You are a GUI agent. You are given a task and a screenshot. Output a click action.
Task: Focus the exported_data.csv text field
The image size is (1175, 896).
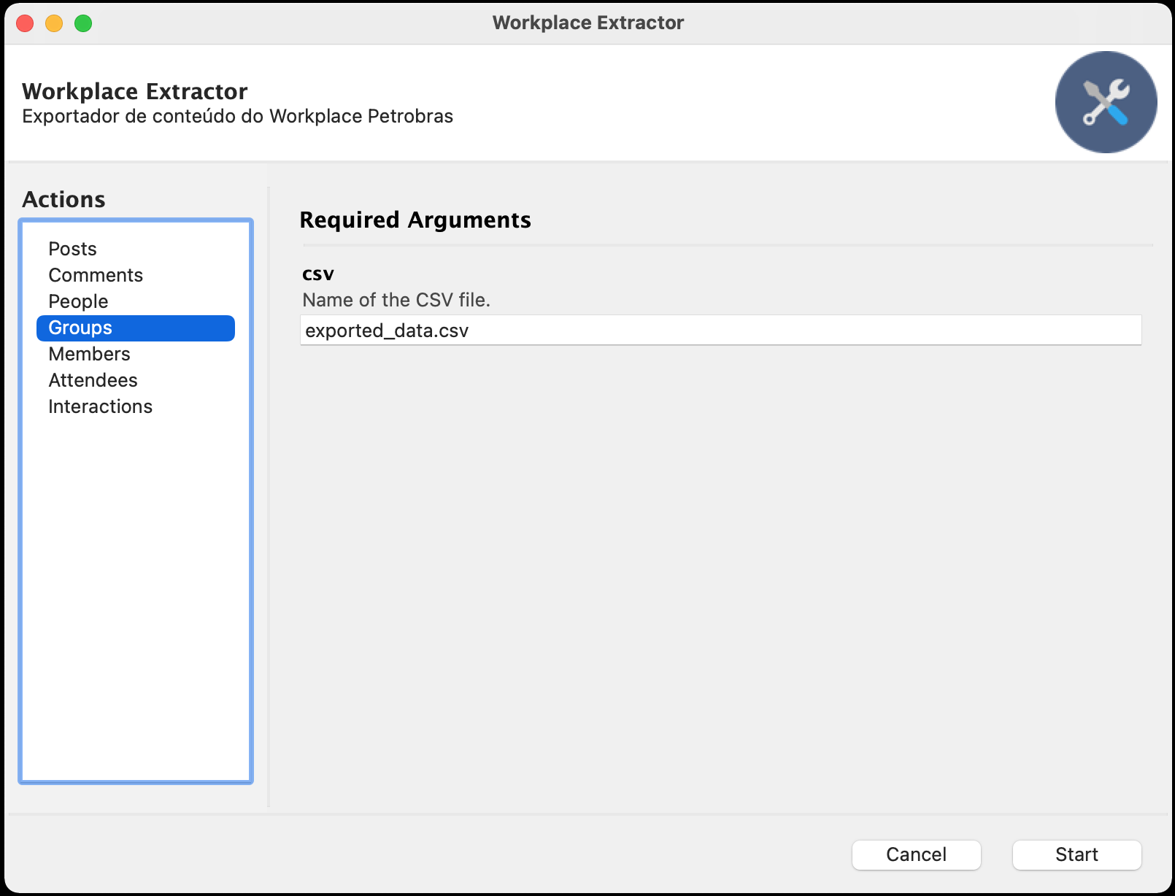(x=720, y=331)
